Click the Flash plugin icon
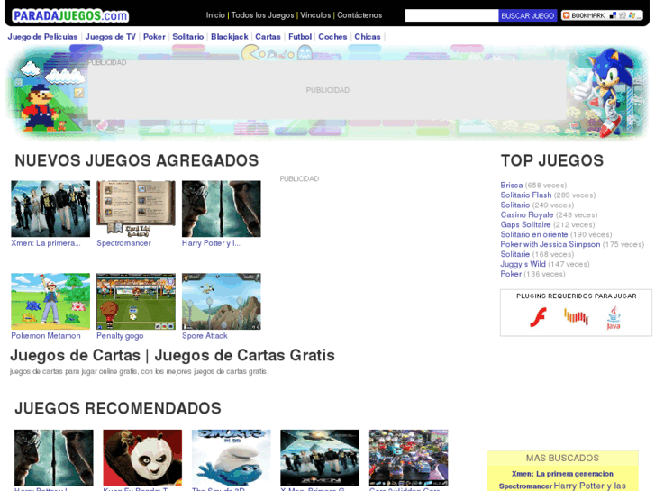Image resolution: width=655 pixels, height=491 pixels. click(538, 317)
